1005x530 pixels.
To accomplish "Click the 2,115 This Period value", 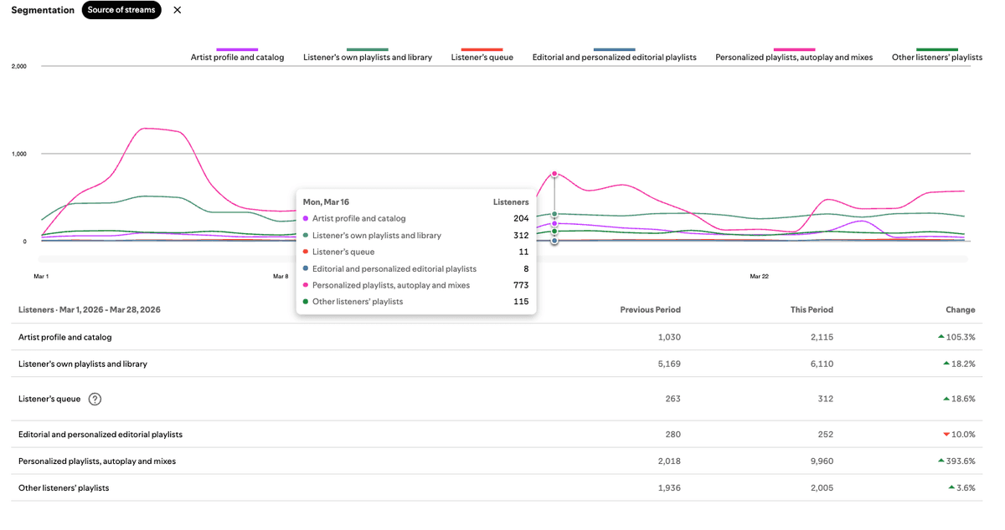I will 822,337.
